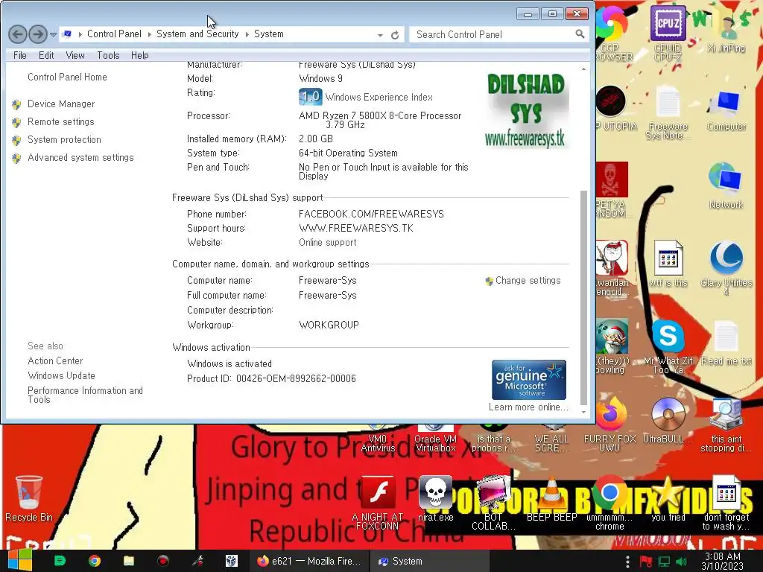Select Network desktop icon

click(x=726, y=185)
